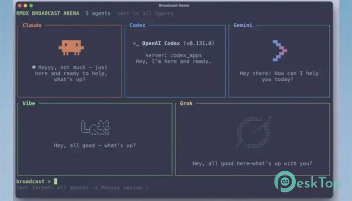
Task: Click the 'last target: all agents' status line
Action: tap(82, 187)
